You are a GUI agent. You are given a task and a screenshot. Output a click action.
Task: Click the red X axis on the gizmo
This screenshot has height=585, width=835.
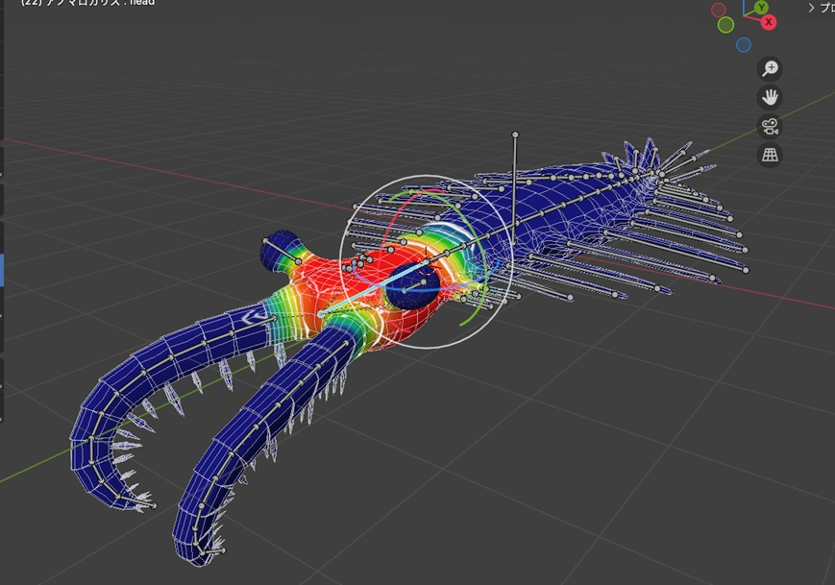pyautogui.click(x=769, y=22)
